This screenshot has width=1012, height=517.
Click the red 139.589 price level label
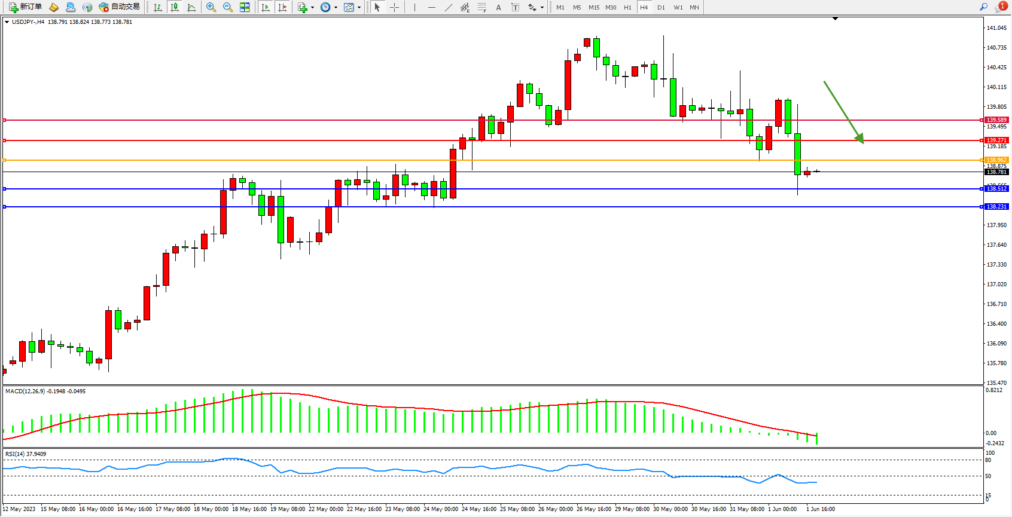coord(996,120)
